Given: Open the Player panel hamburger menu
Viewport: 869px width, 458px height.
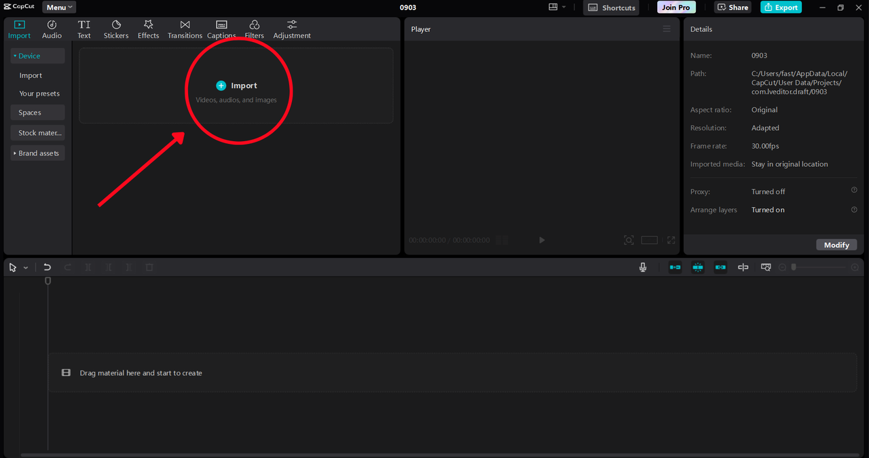Looking at the screenshot, I should click(667, 29).
